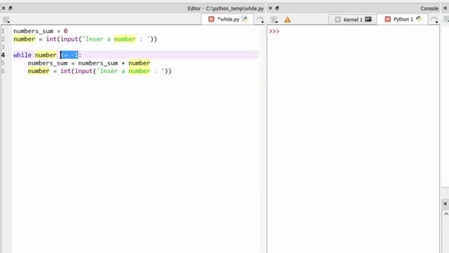The height and width of the screenshot is (253, 449).
Task: Click 'int(input(' on line 6
Action: click(78, 71)
